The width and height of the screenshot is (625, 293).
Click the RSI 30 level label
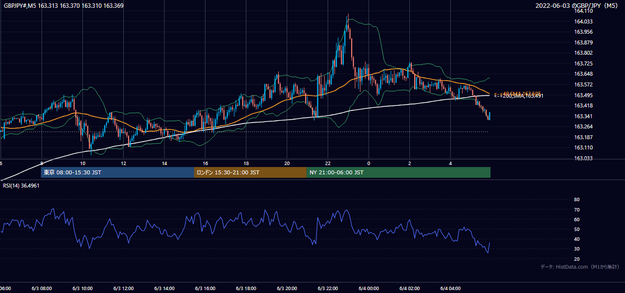(x=577, y=249)
